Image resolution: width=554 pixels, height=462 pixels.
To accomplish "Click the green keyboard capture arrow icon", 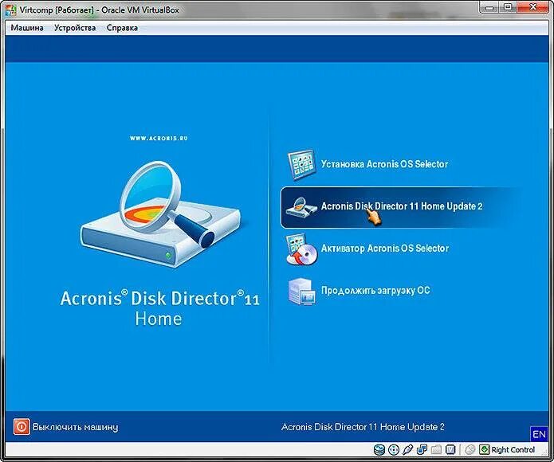I will pyautogui.click(x=484, y=449).
